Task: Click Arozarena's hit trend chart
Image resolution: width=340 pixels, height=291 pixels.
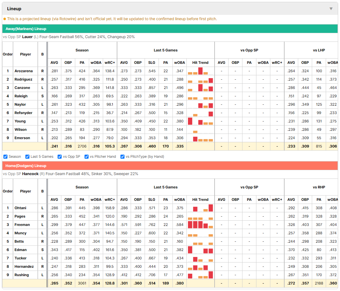Action: click(200, 71)
